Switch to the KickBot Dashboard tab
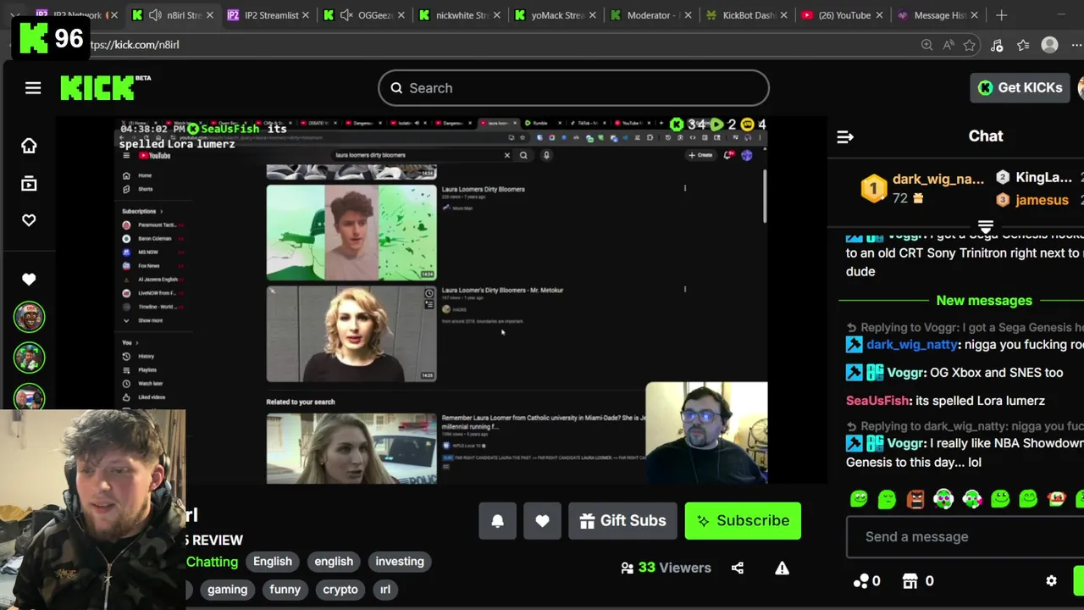Screen dimensions: 1084x610 (748, 15)
